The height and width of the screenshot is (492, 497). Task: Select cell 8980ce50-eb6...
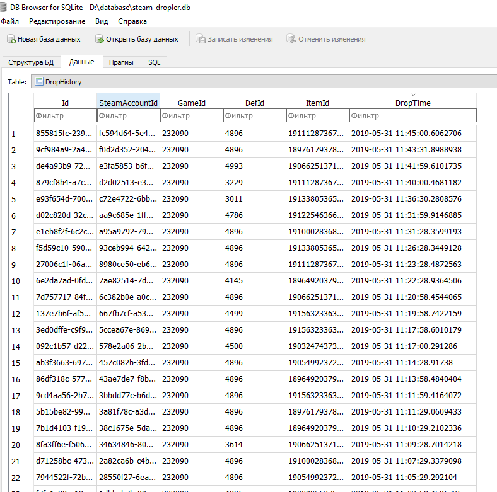[128, 265]
